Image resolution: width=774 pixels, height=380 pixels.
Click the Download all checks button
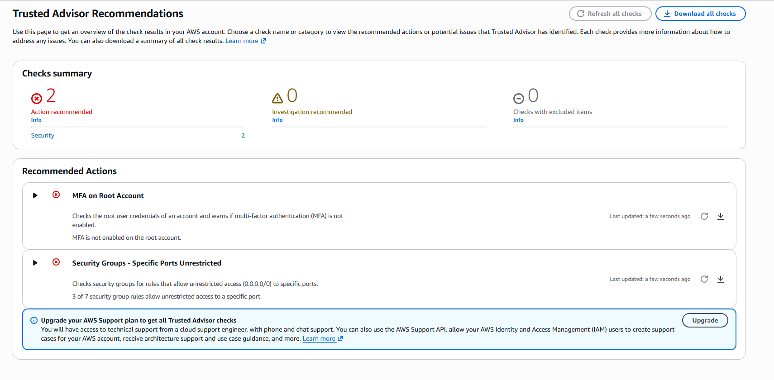point(700,14)
